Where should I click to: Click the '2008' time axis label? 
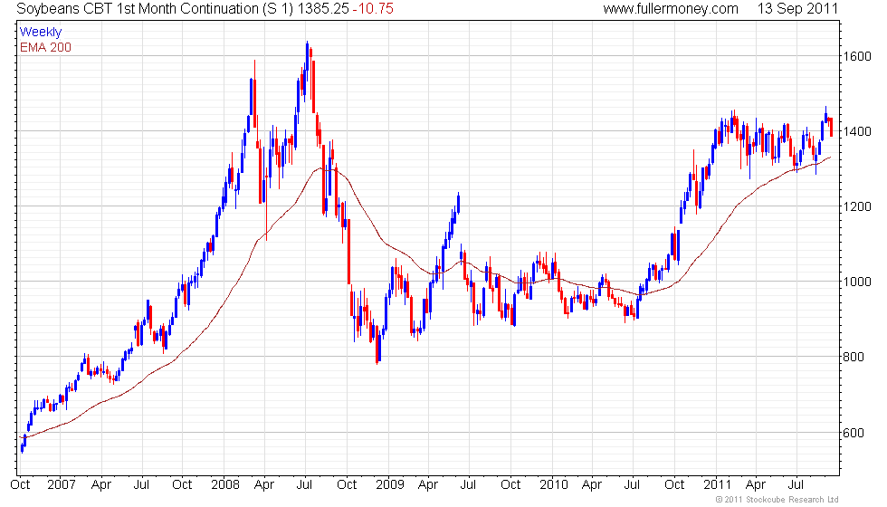[225, 485]
